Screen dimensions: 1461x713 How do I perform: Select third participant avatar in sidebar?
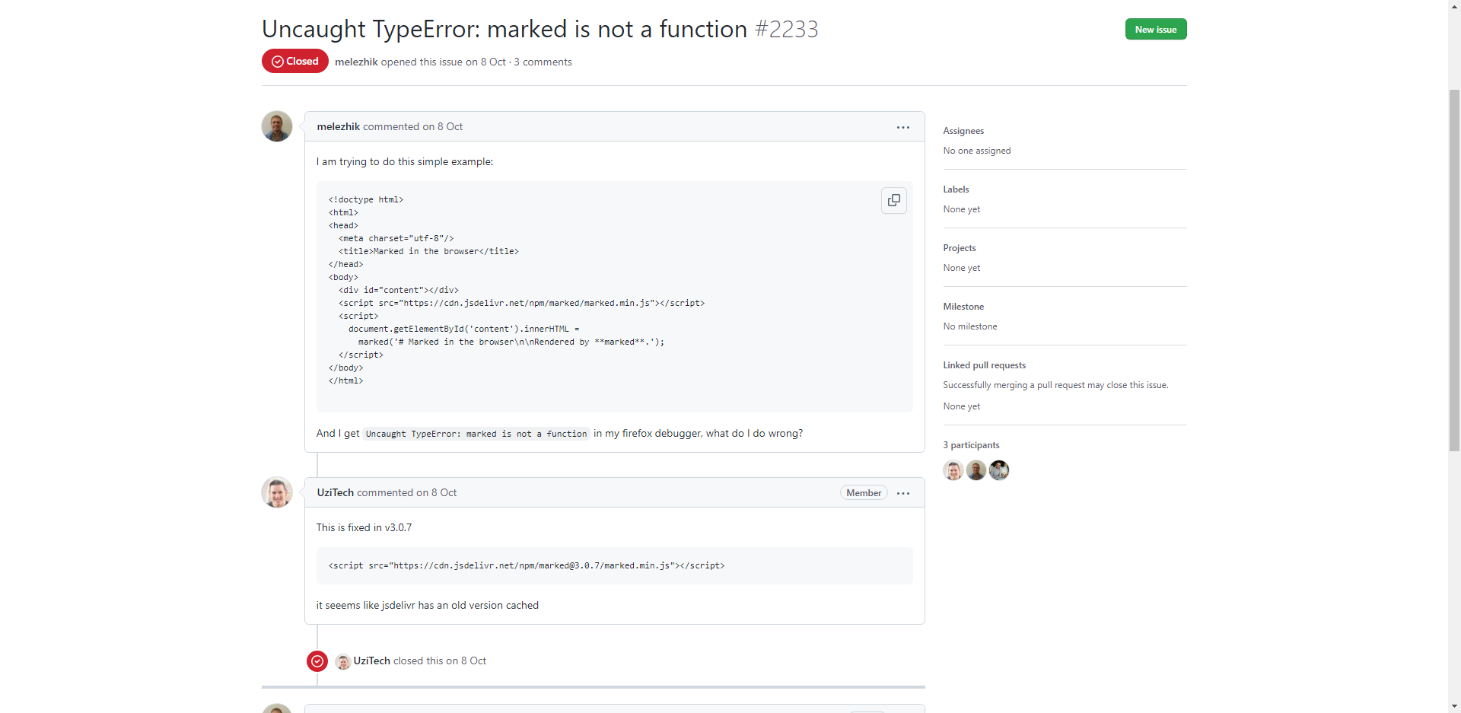[x=998, y=470]
